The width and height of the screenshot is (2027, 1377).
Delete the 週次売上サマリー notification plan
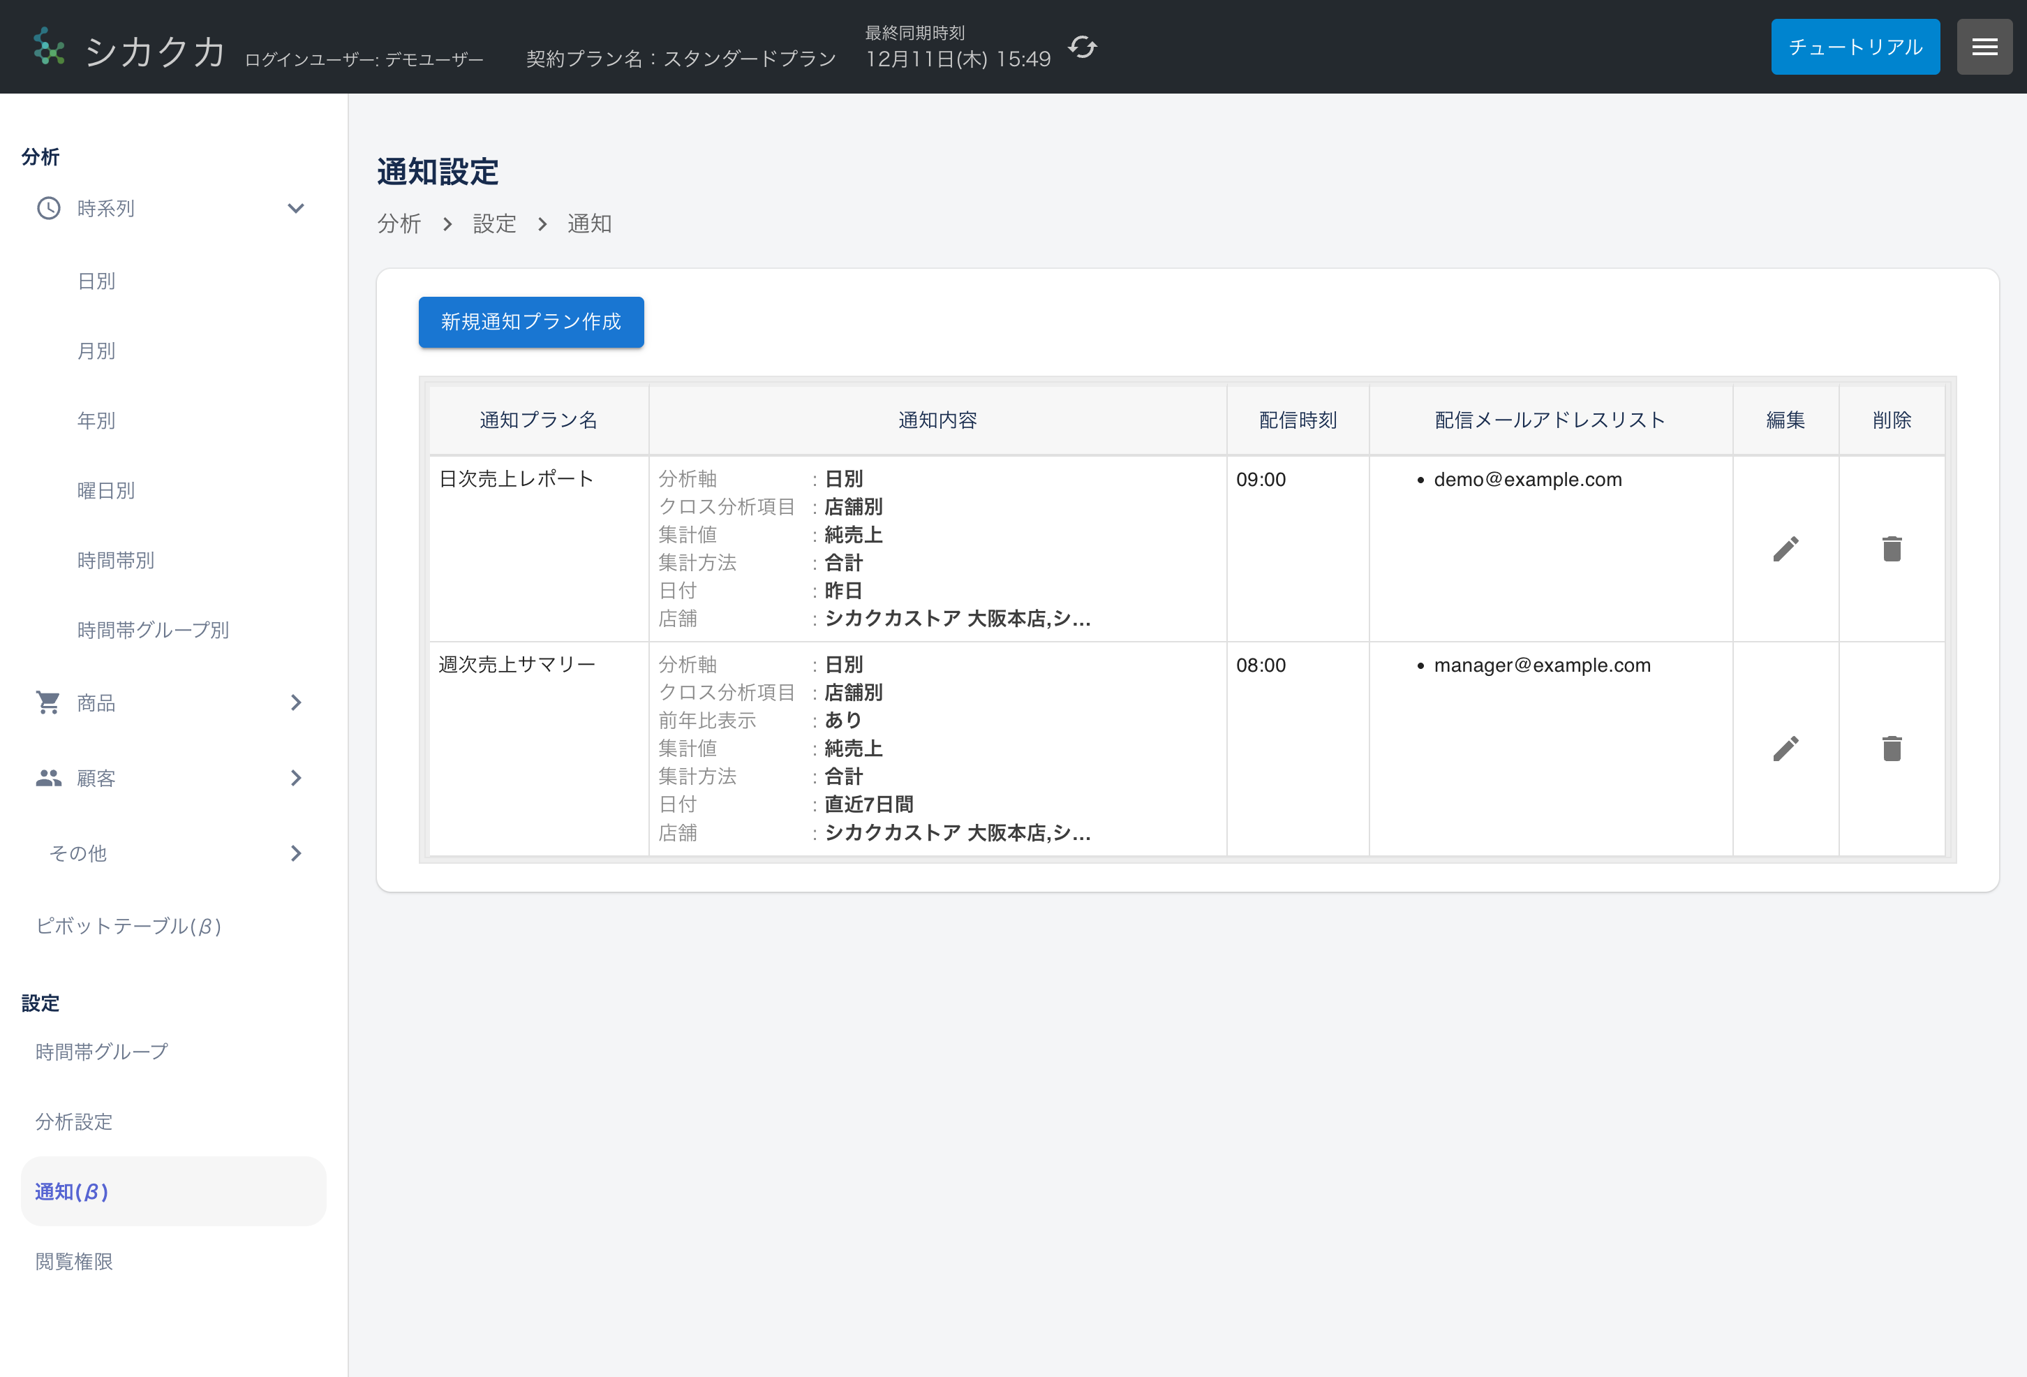tap(1891, 747)
